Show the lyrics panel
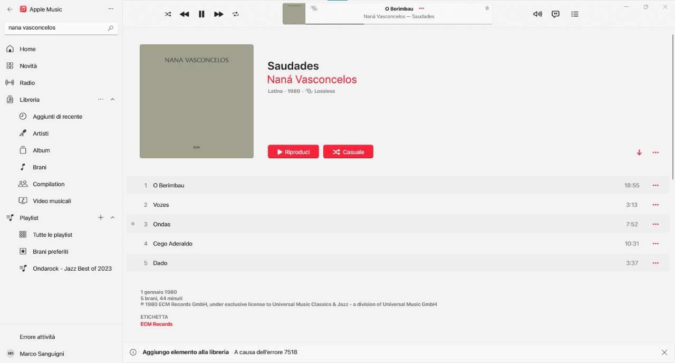The height and width of the screenshot is (363, 675). (555, 14)
